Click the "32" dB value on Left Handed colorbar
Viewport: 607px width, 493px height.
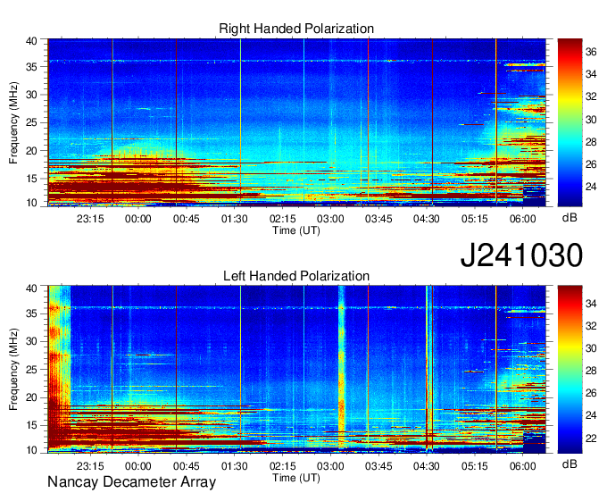pos(591,327)
